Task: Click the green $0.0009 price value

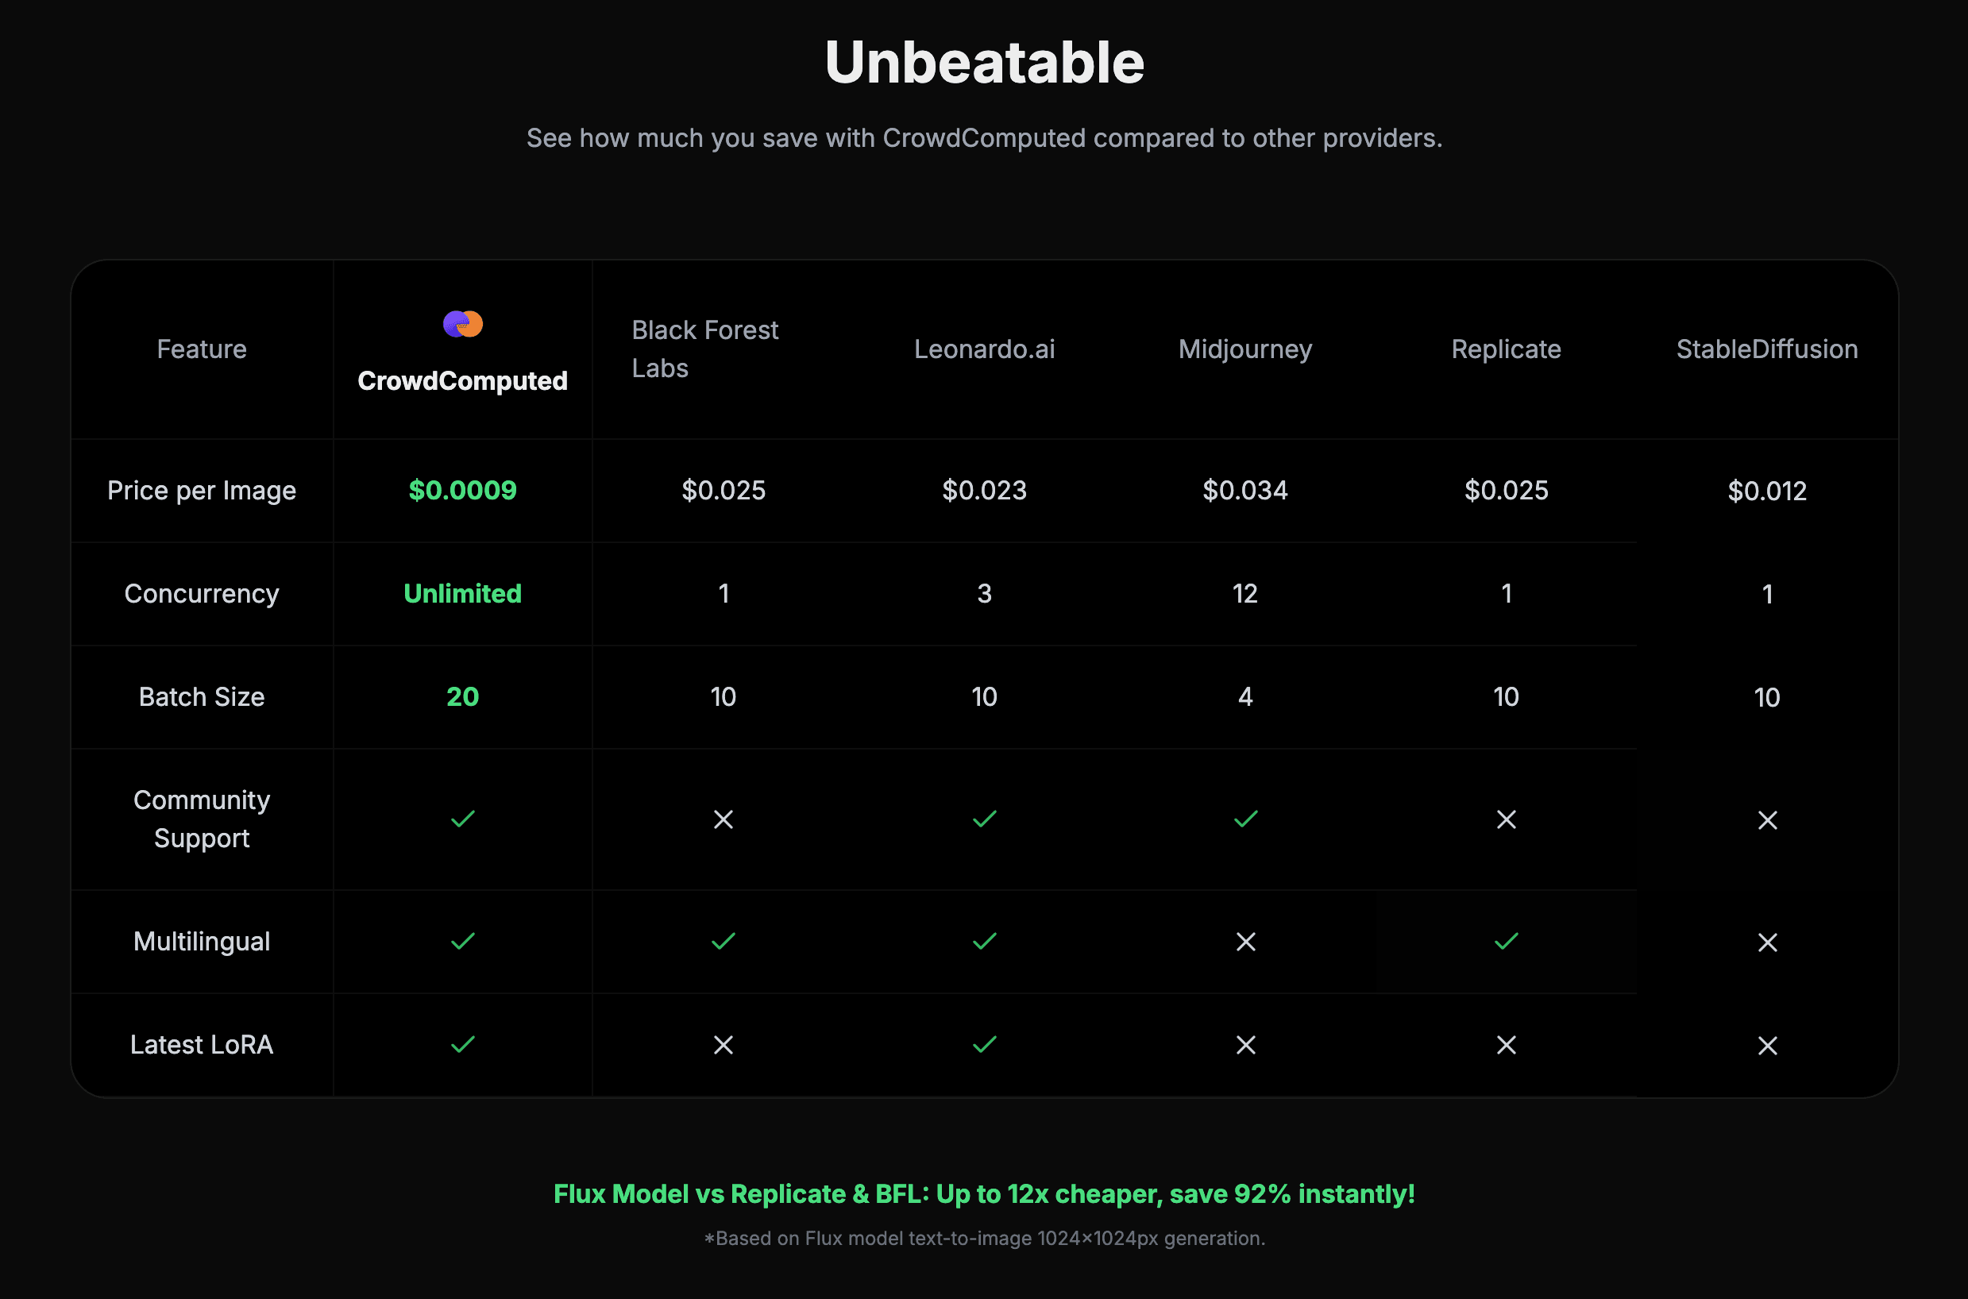Action: pyautogui.click(x=462, y=491)
